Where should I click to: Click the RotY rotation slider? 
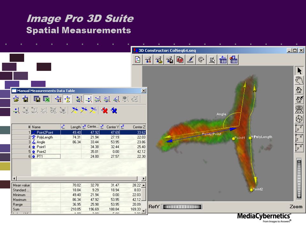click(x=182, y=207)
